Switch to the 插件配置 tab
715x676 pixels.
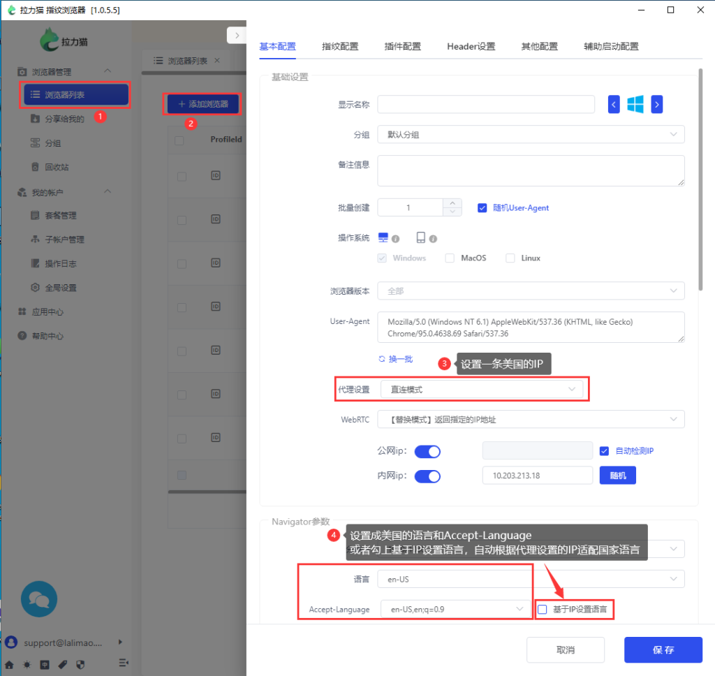[x=402, y=47]
